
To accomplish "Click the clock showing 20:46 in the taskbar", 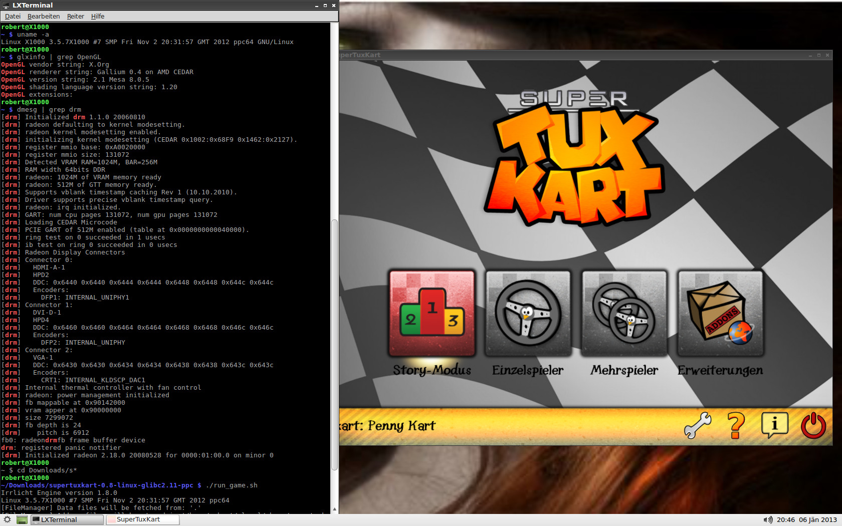I will (785, 520).
